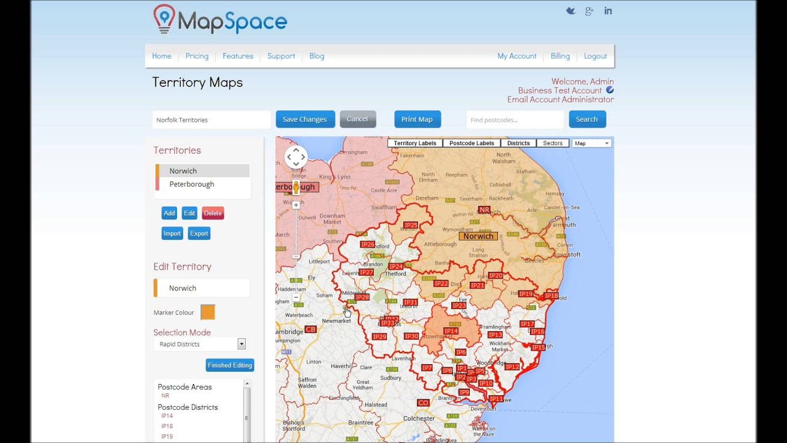This screenshot has height=443, width=787.
Task: Click the Edit territory button
Action: pyautogui.click(x=189, y=214)
